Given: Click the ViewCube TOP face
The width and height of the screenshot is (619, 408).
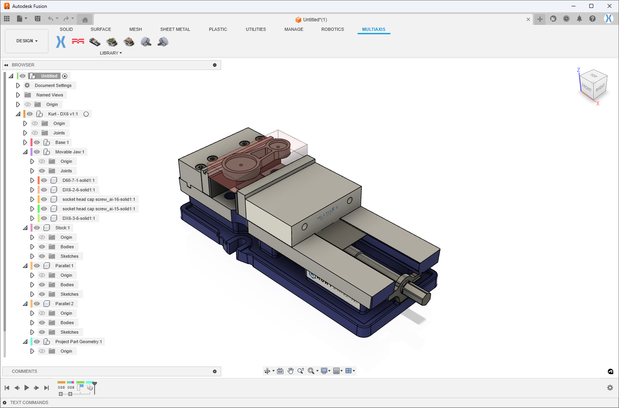Looking at the screenshot, I should [593, 76].
